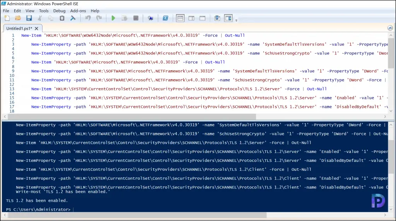Click line 13 TLS 1.2\Server New-Item command
The width and height of the screenshot is (396, 221).
click(x=179, y=89)
